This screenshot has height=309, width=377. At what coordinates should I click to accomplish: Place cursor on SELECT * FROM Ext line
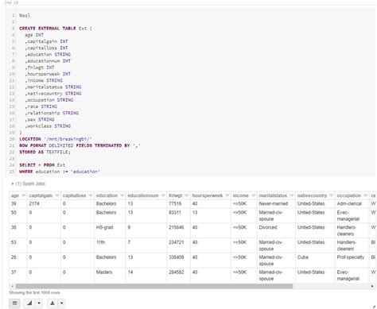[x=42, y=165]
